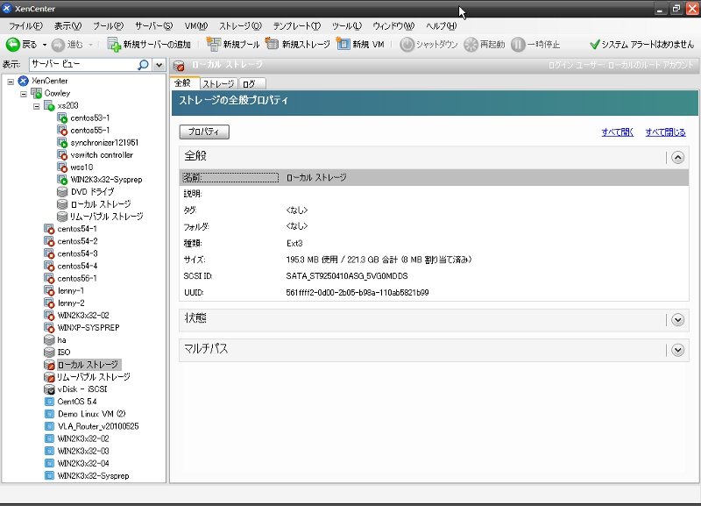Click the Shutdown power icon
The height and width of the screenshot is (506, 701).
[x=407, y=45]
